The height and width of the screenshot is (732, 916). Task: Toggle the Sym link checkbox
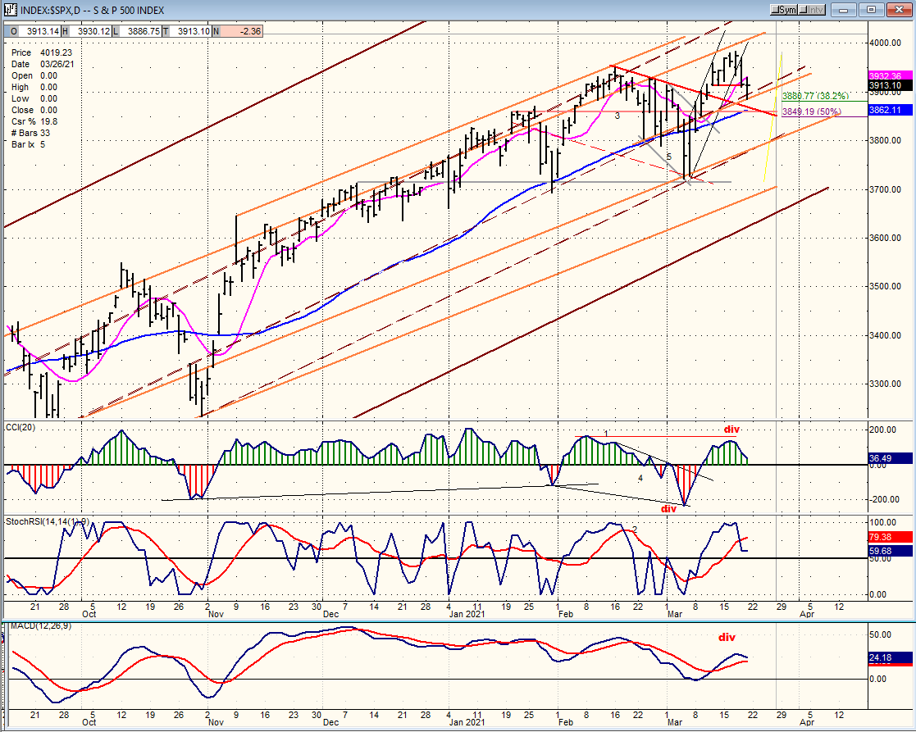pos(784,10)
